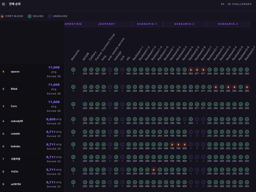Select the SCENARIO-2 category header
Screen dimensions: 256x192
point(184,24)
